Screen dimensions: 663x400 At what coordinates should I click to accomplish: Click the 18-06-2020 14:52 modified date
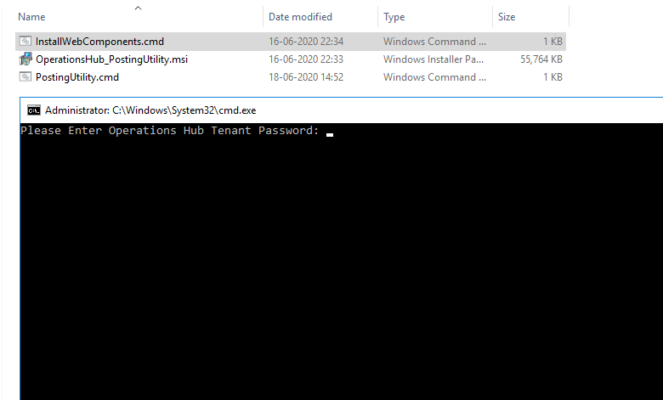point(306,77)
